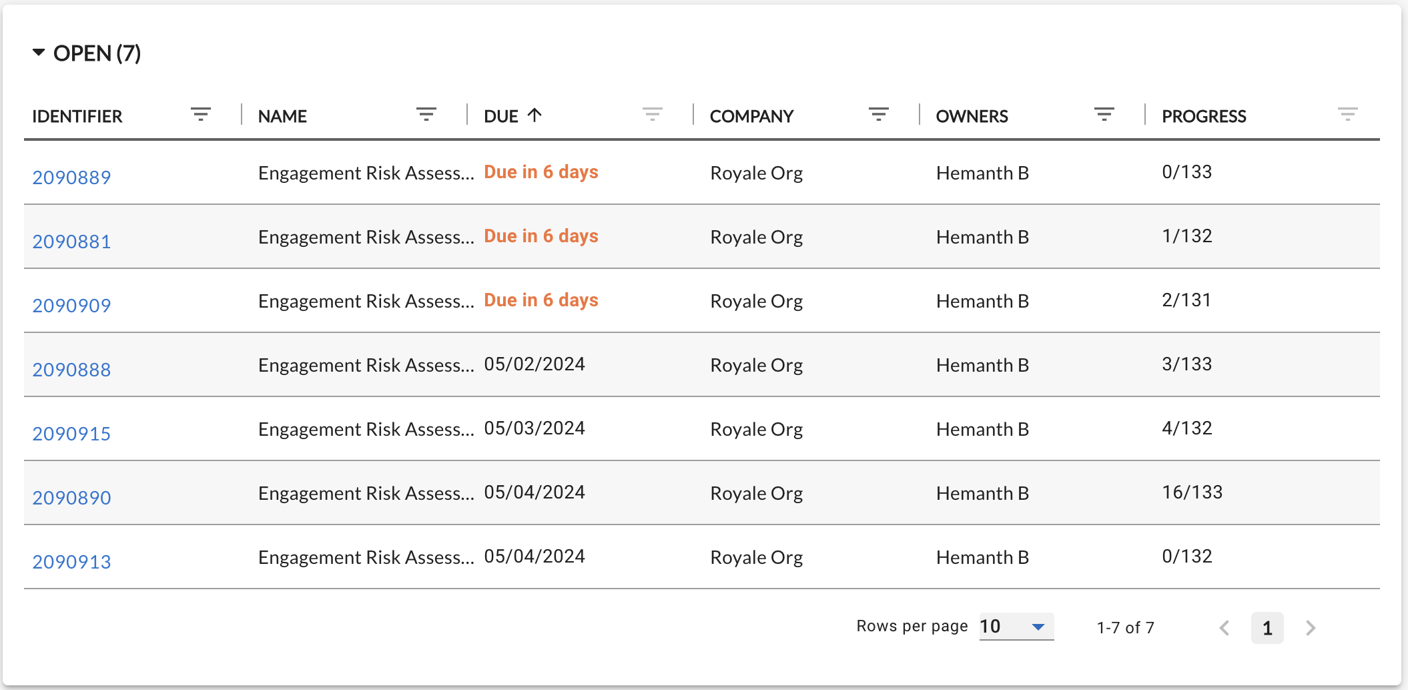Open assessment 2090913 link
The image size is (1408, 690).
pyautogui.click(x=71, y=562)
